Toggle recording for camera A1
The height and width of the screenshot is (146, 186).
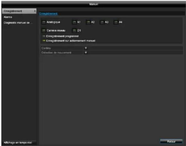point(74,22)
